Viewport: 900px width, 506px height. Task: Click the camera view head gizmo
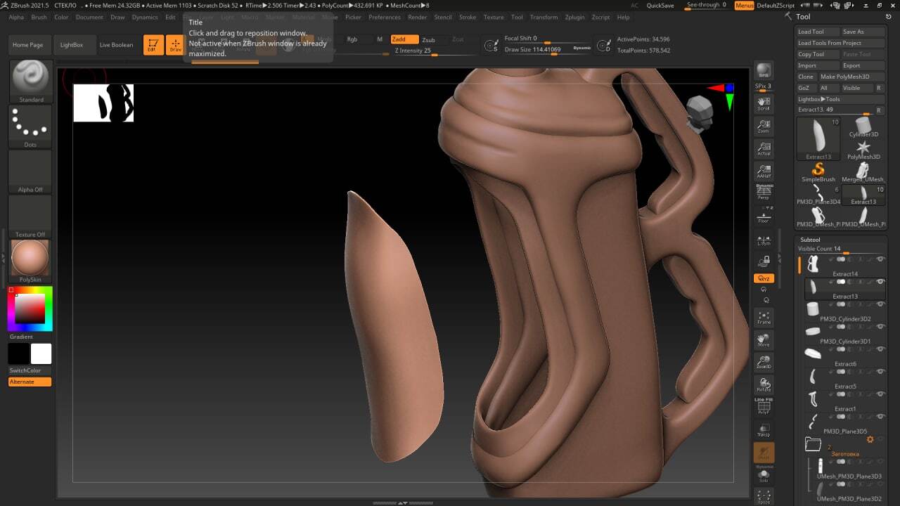(700, 114)
